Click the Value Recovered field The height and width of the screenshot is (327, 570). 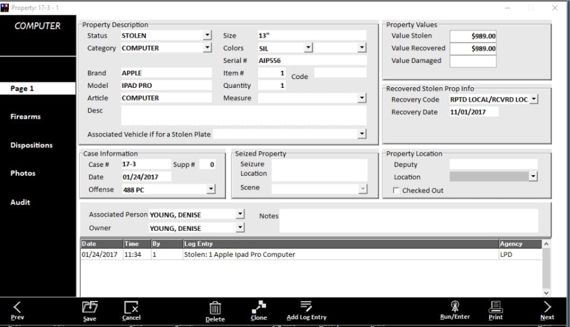click(473, 48)
